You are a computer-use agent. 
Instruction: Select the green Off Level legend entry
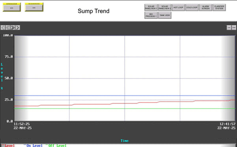click(56, 145)
